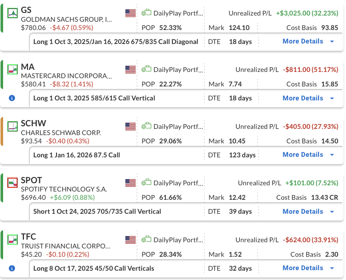
Task: Show More Details for TFC position
Action: click(308, 268)
